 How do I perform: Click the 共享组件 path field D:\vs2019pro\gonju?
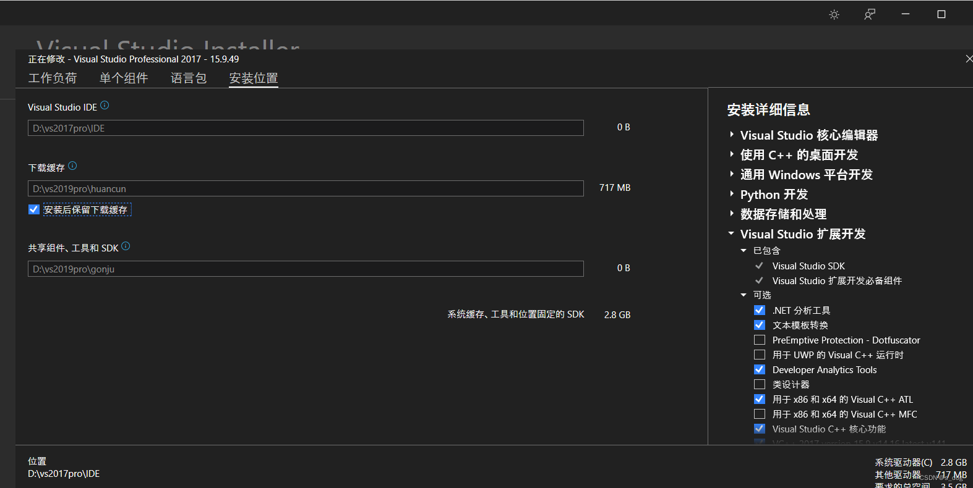point(306,269)
